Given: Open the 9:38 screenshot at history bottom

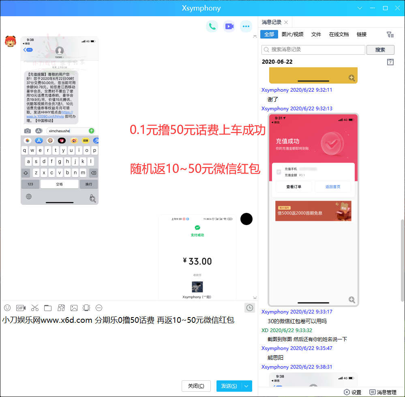Looking at the screenshot, I should click(313, 380).
